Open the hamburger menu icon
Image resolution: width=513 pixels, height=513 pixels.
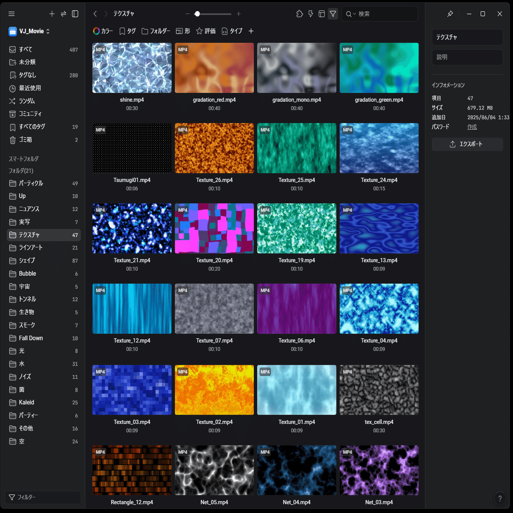pyautogui.click(x=11, y=14)
